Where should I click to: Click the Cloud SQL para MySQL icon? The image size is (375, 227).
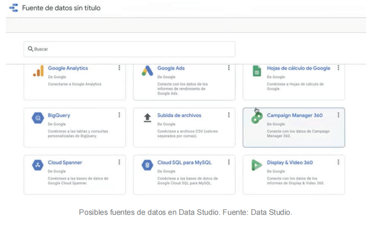pos(147,165)
